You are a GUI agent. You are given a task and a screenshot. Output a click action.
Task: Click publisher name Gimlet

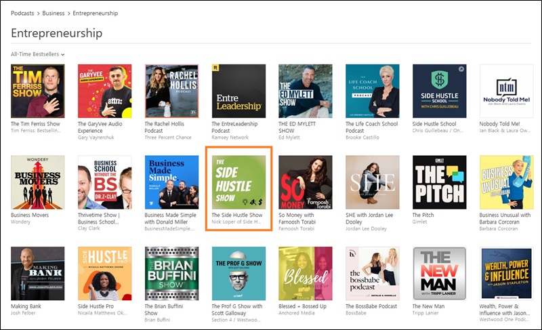[419, 222]
